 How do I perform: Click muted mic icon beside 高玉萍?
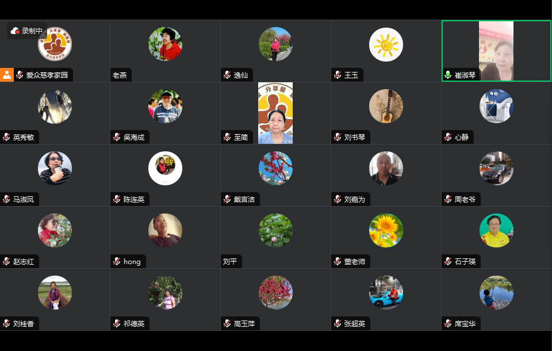228,323
